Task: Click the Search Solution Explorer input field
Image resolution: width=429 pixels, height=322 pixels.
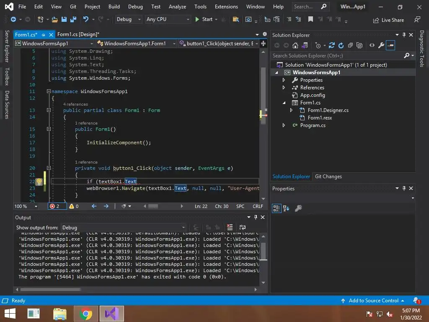Action: click(337, 56)
